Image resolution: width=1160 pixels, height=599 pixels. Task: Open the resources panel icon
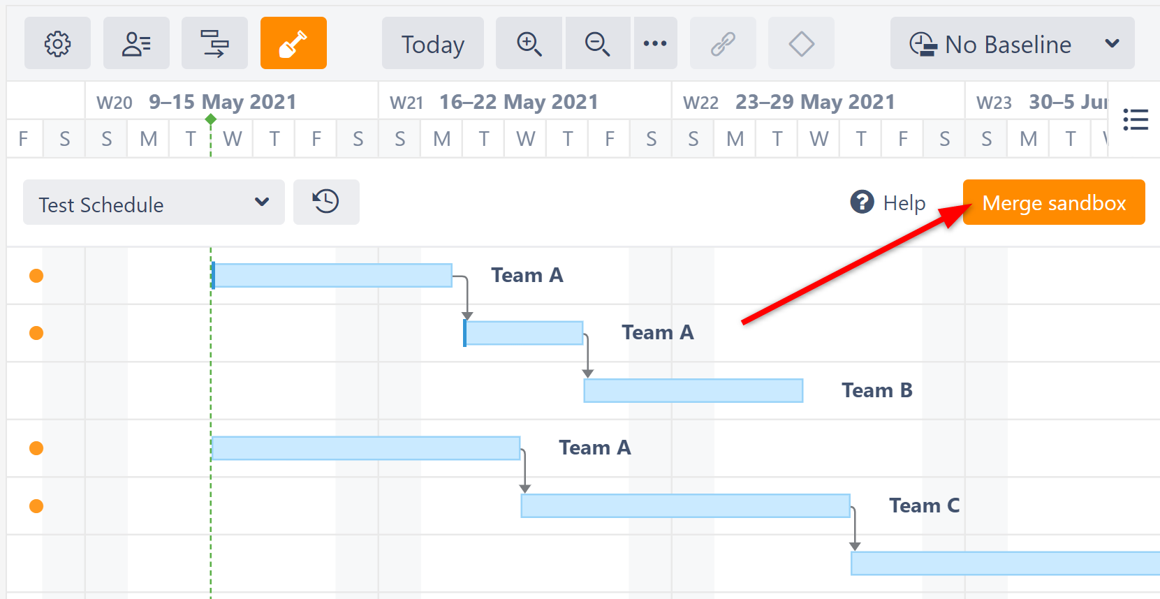[136, 43]
